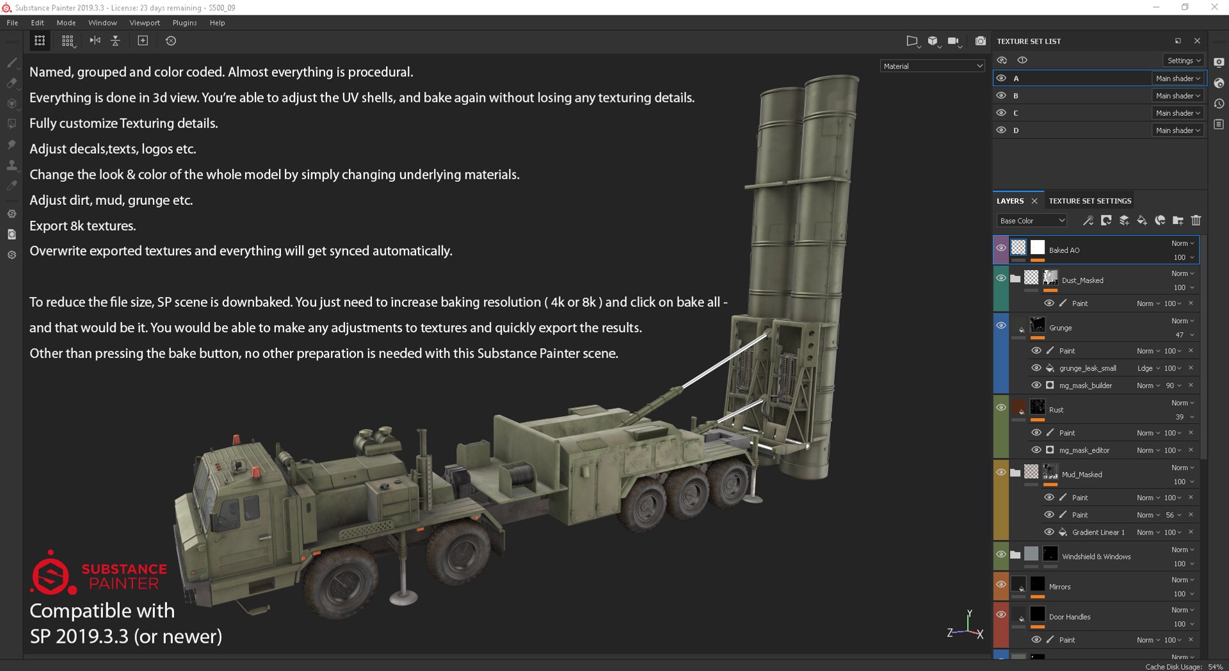Viewport: 1229px width, 671px height.
Task: Close the Layers tab
Action: click(x=1034, y=201)
